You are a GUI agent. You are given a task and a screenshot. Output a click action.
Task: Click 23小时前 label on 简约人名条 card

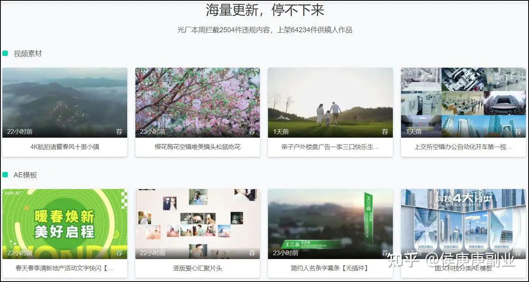(x=286, y=253)
